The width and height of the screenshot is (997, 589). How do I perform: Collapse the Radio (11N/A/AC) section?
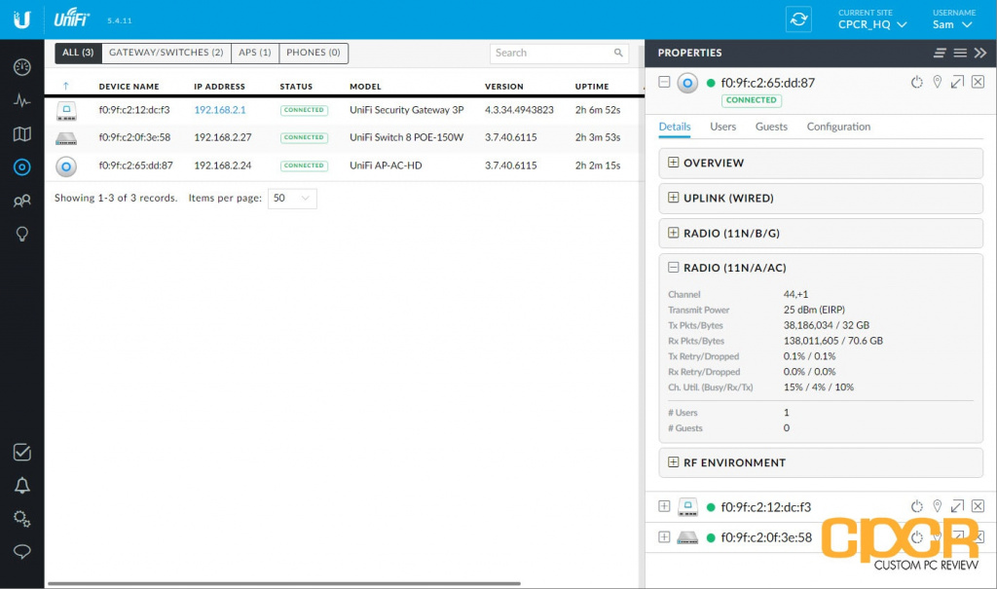[674, 269]
